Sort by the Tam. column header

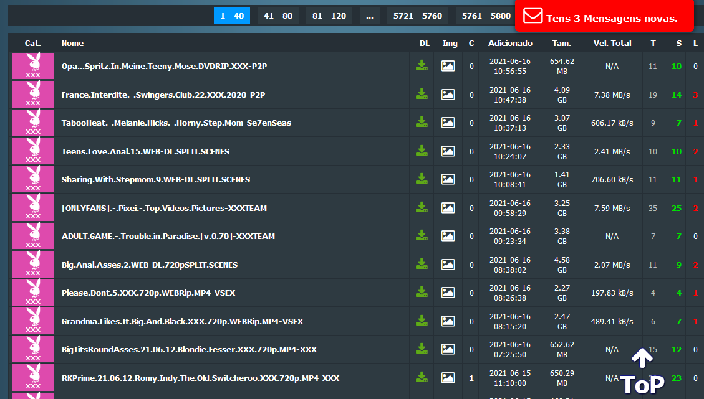pos(562,44)
